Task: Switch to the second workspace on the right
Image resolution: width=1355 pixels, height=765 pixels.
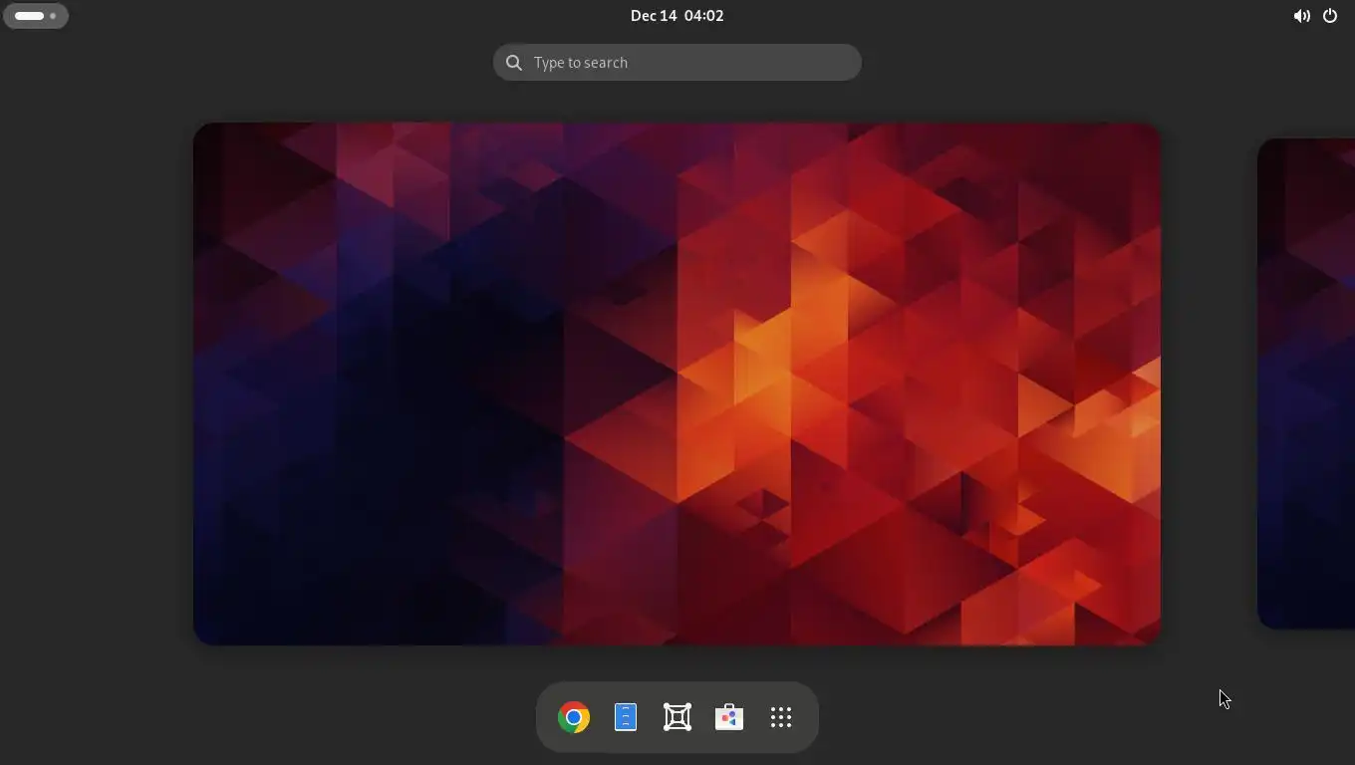Action: (1306, 383)
